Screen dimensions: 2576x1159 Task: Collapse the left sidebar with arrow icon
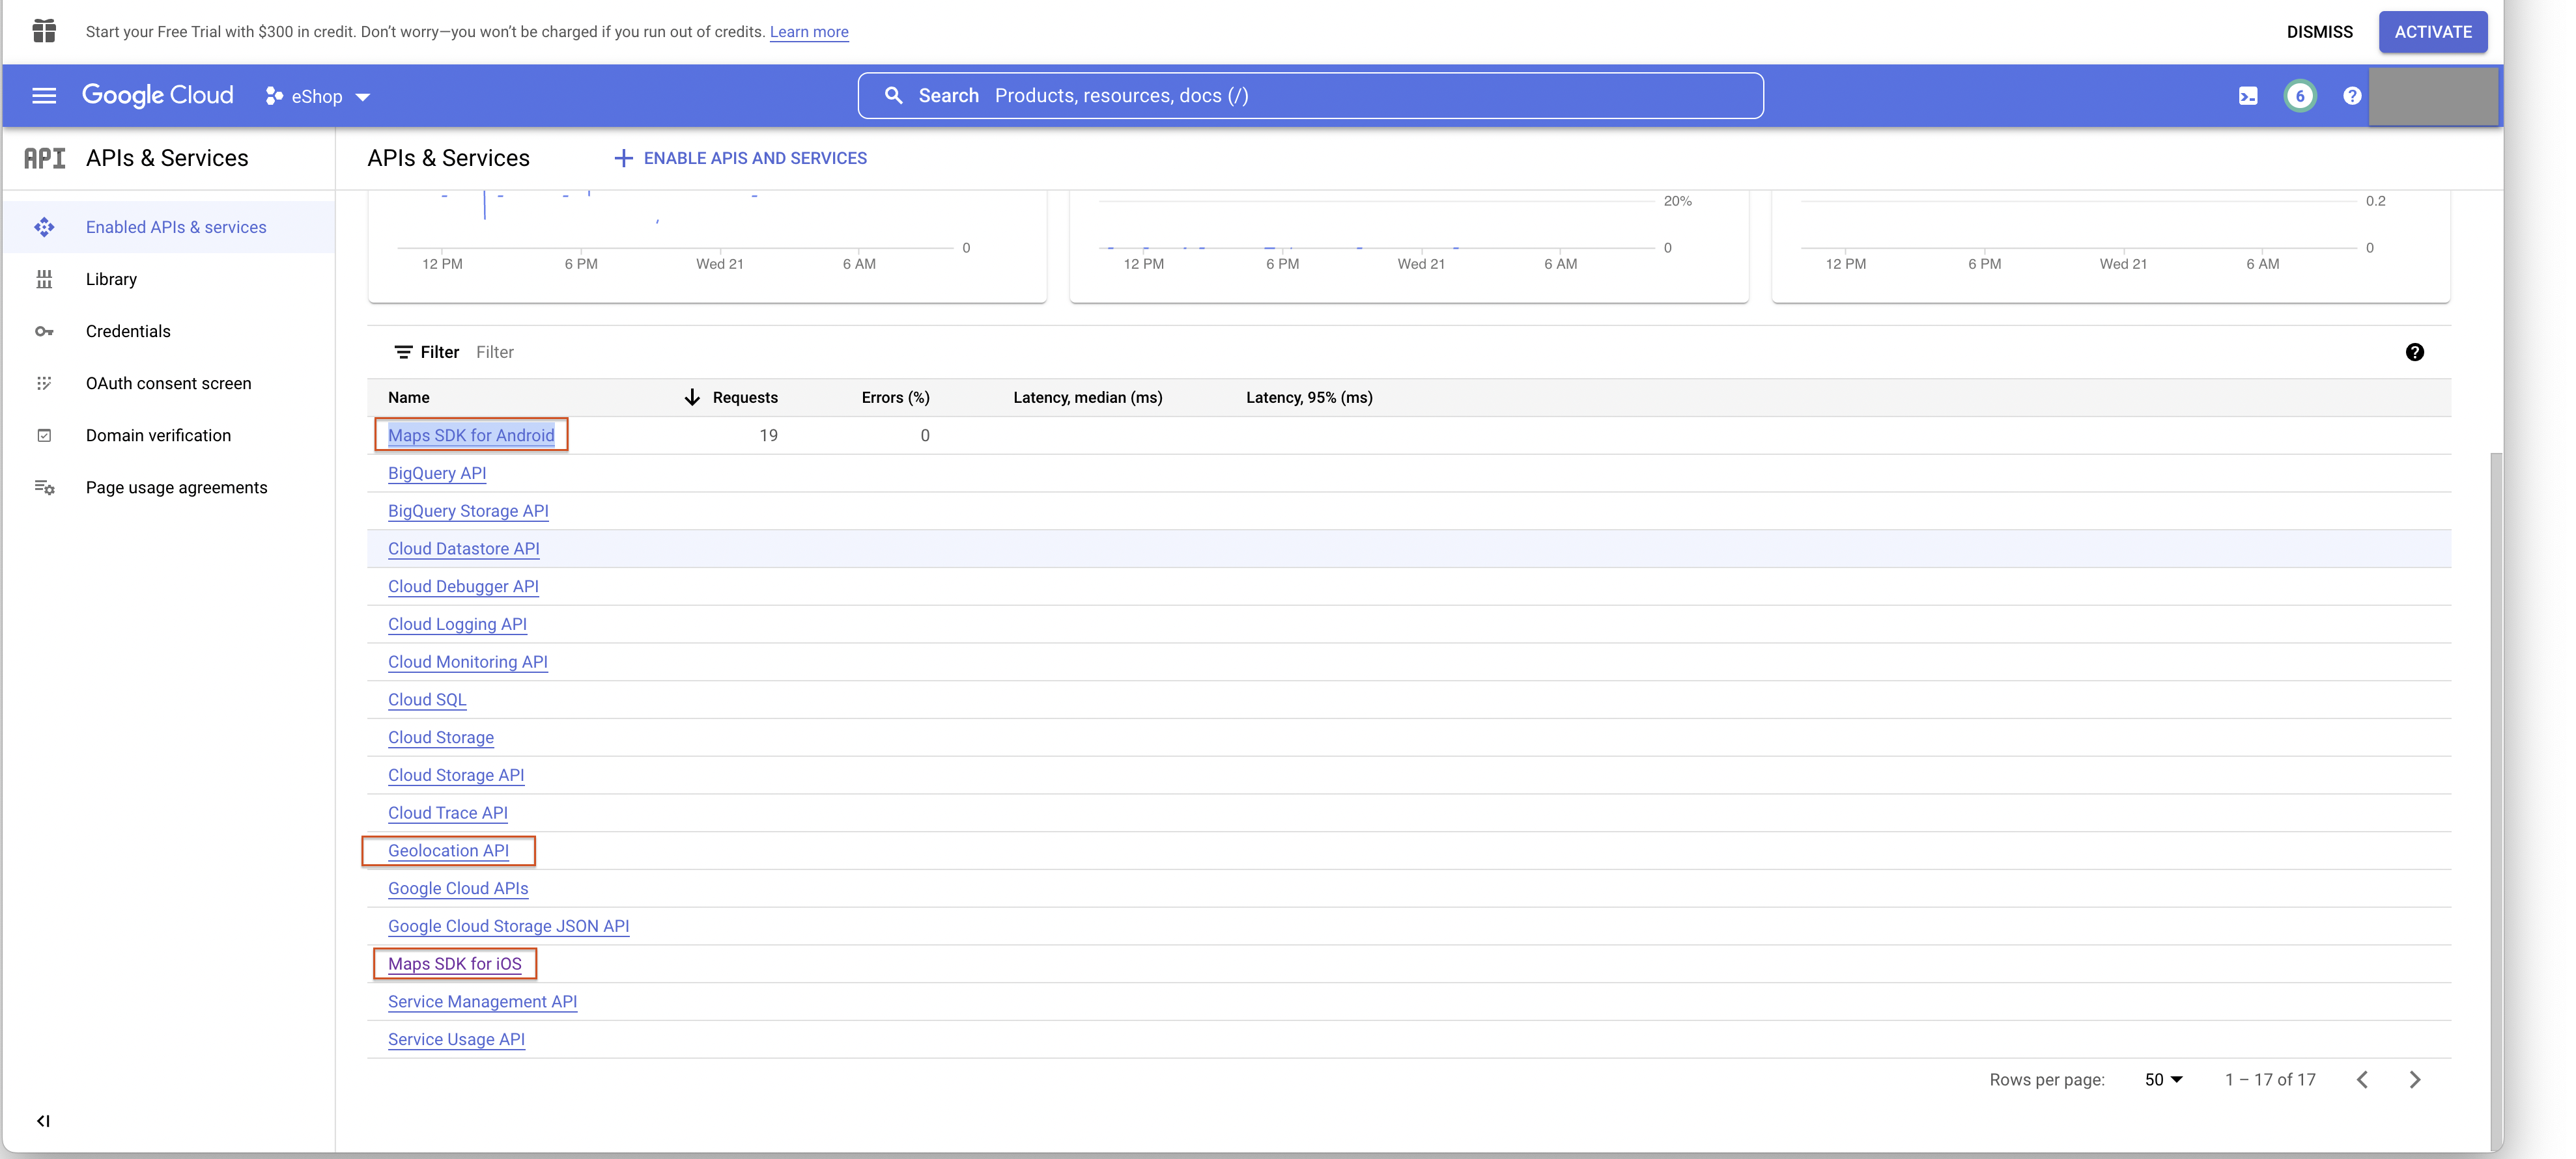click(x=43, y=1121)
